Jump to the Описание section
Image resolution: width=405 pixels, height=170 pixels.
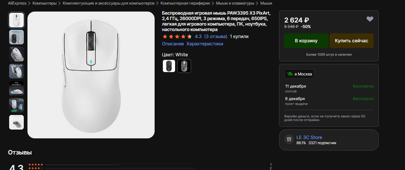click(x=173, y=44)
